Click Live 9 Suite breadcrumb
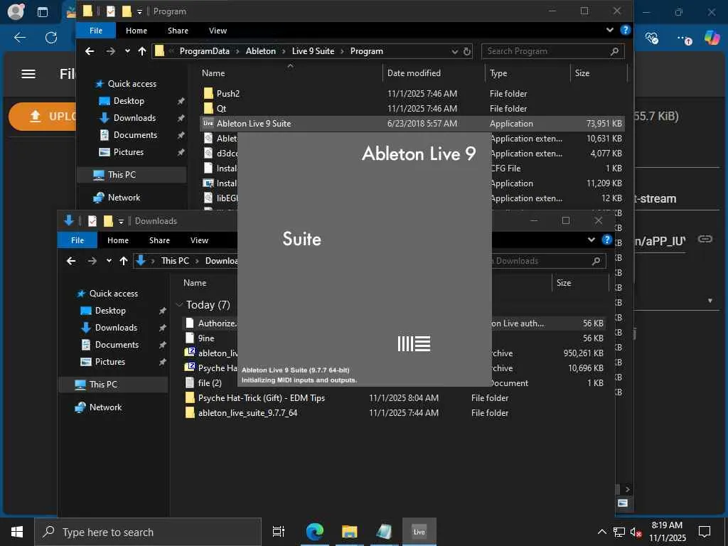The width and height of the screenshot is (728, 546). coord(313,51)
